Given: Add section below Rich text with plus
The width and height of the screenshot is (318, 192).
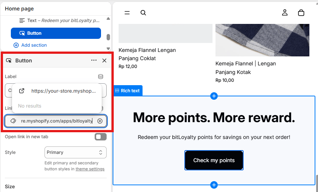Looking at the screenshot, I should click(x=214, y=185).
